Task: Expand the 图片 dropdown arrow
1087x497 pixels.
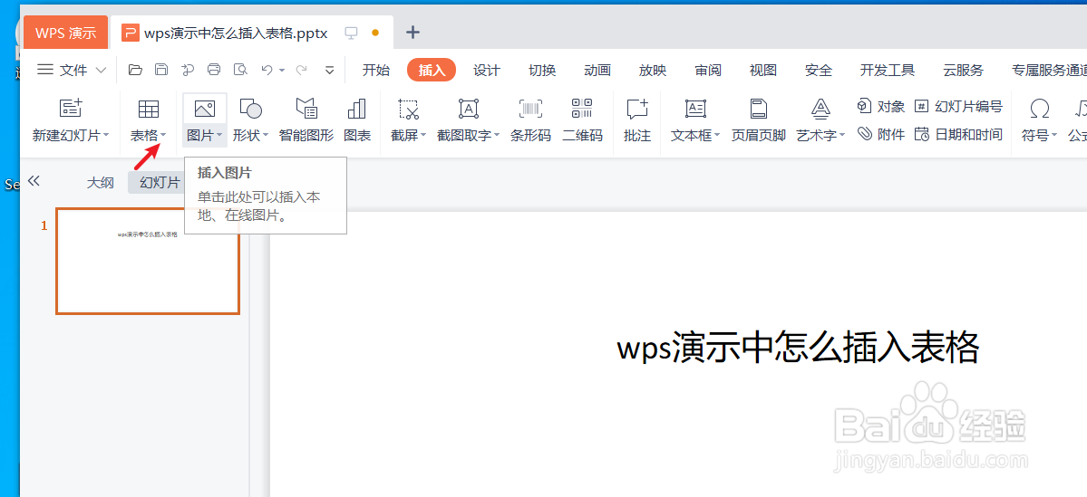Action: coord(219,136)
